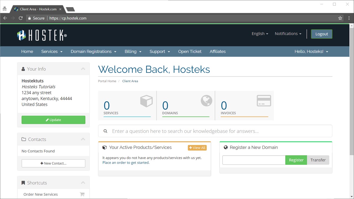Expand the Support menu
The image size is (354, 199).
[x=160, y=52]
